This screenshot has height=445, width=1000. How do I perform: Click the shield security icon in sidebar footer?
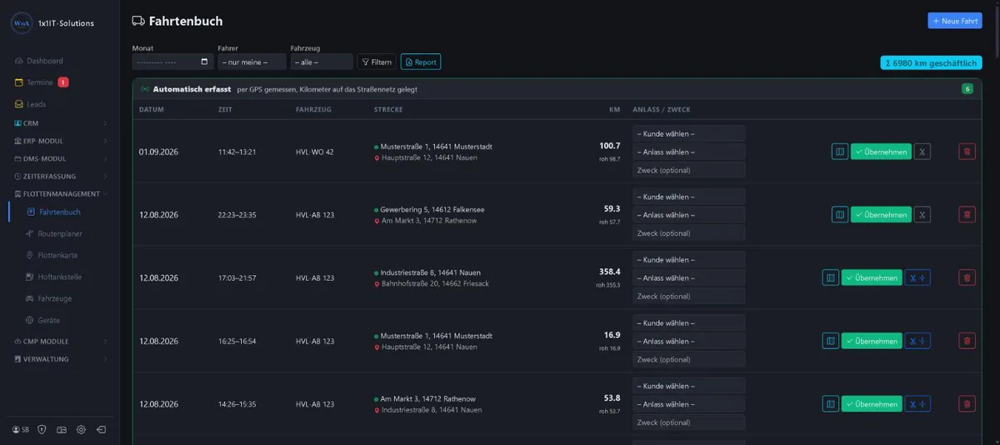click(42, 430)
